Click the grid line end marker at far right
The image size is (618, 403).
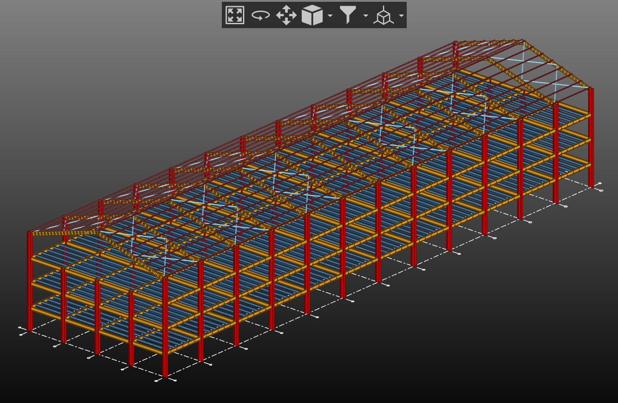pos(600,183)
